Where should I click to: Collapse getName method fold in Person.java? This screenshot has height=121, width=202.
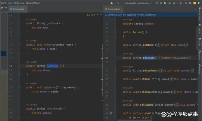point(19,24)
